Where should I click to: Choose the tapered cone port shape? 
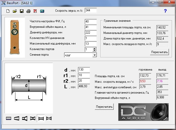(17, 118)
